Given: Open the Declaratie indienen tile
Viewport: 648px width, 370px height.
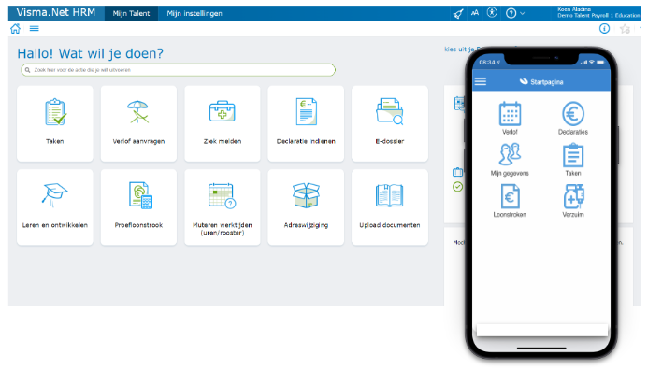Looking at the screenshot, I should (x=306, y=123).
